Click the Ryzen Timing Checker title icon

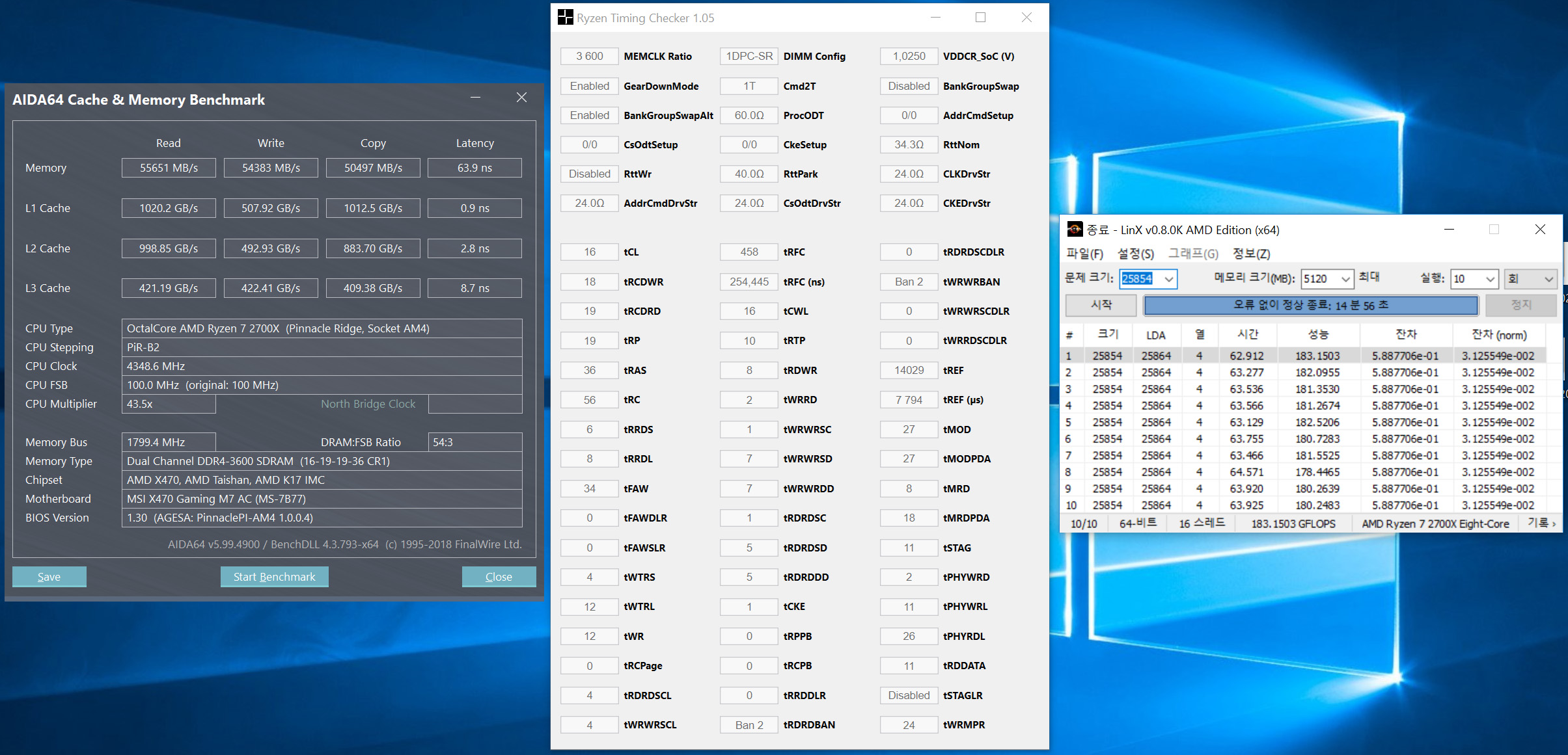tap(565, 18)
